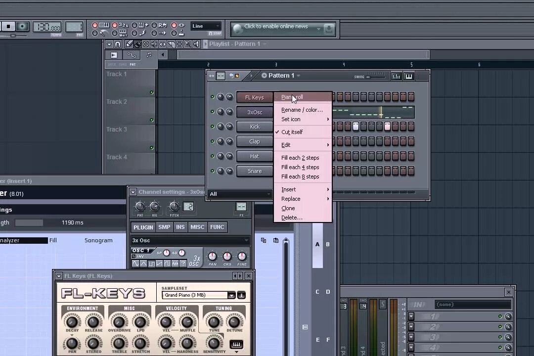This screenshot has width=534, height=356.
Task: Click the FL Keys DECAY knob
Action: [72, 321]
